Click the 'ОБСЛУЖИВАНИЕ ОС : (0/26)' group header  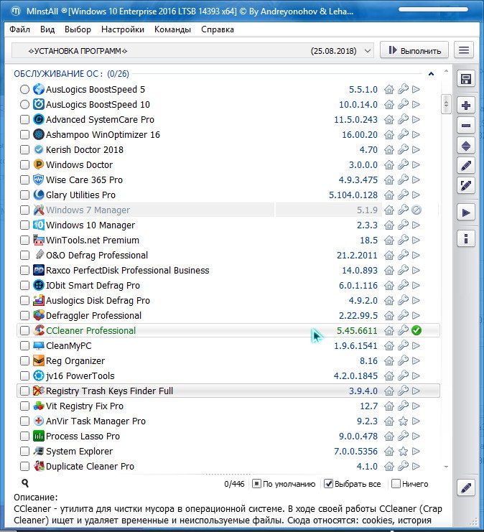click(x=71, y=74)
